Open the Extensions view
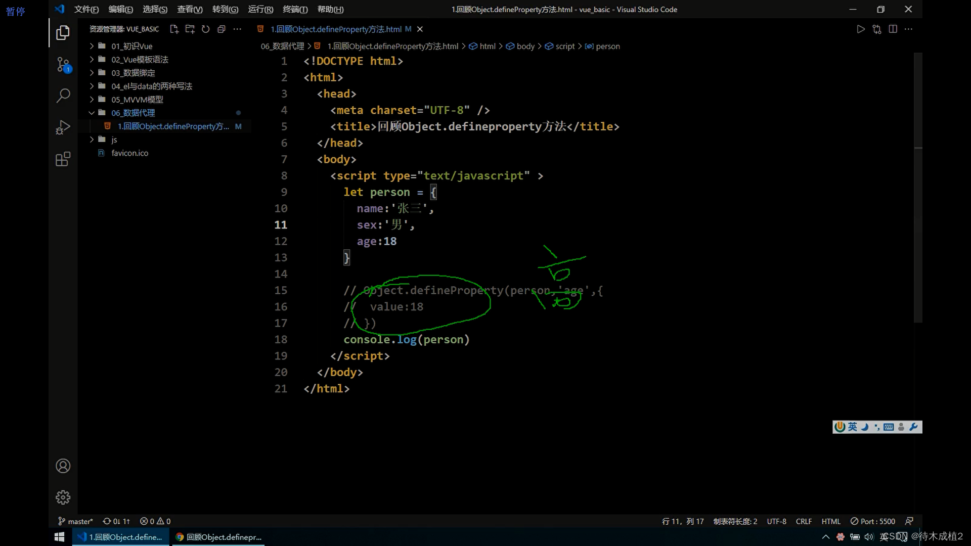Image resolution: width=971 pixels, height=546 pixels. click(63, 159)
